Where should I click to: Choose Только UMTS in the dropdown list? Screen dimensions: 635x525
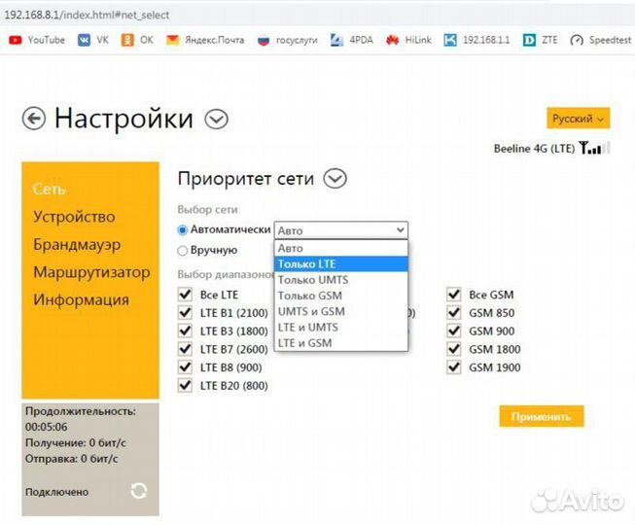click(341, 280)
